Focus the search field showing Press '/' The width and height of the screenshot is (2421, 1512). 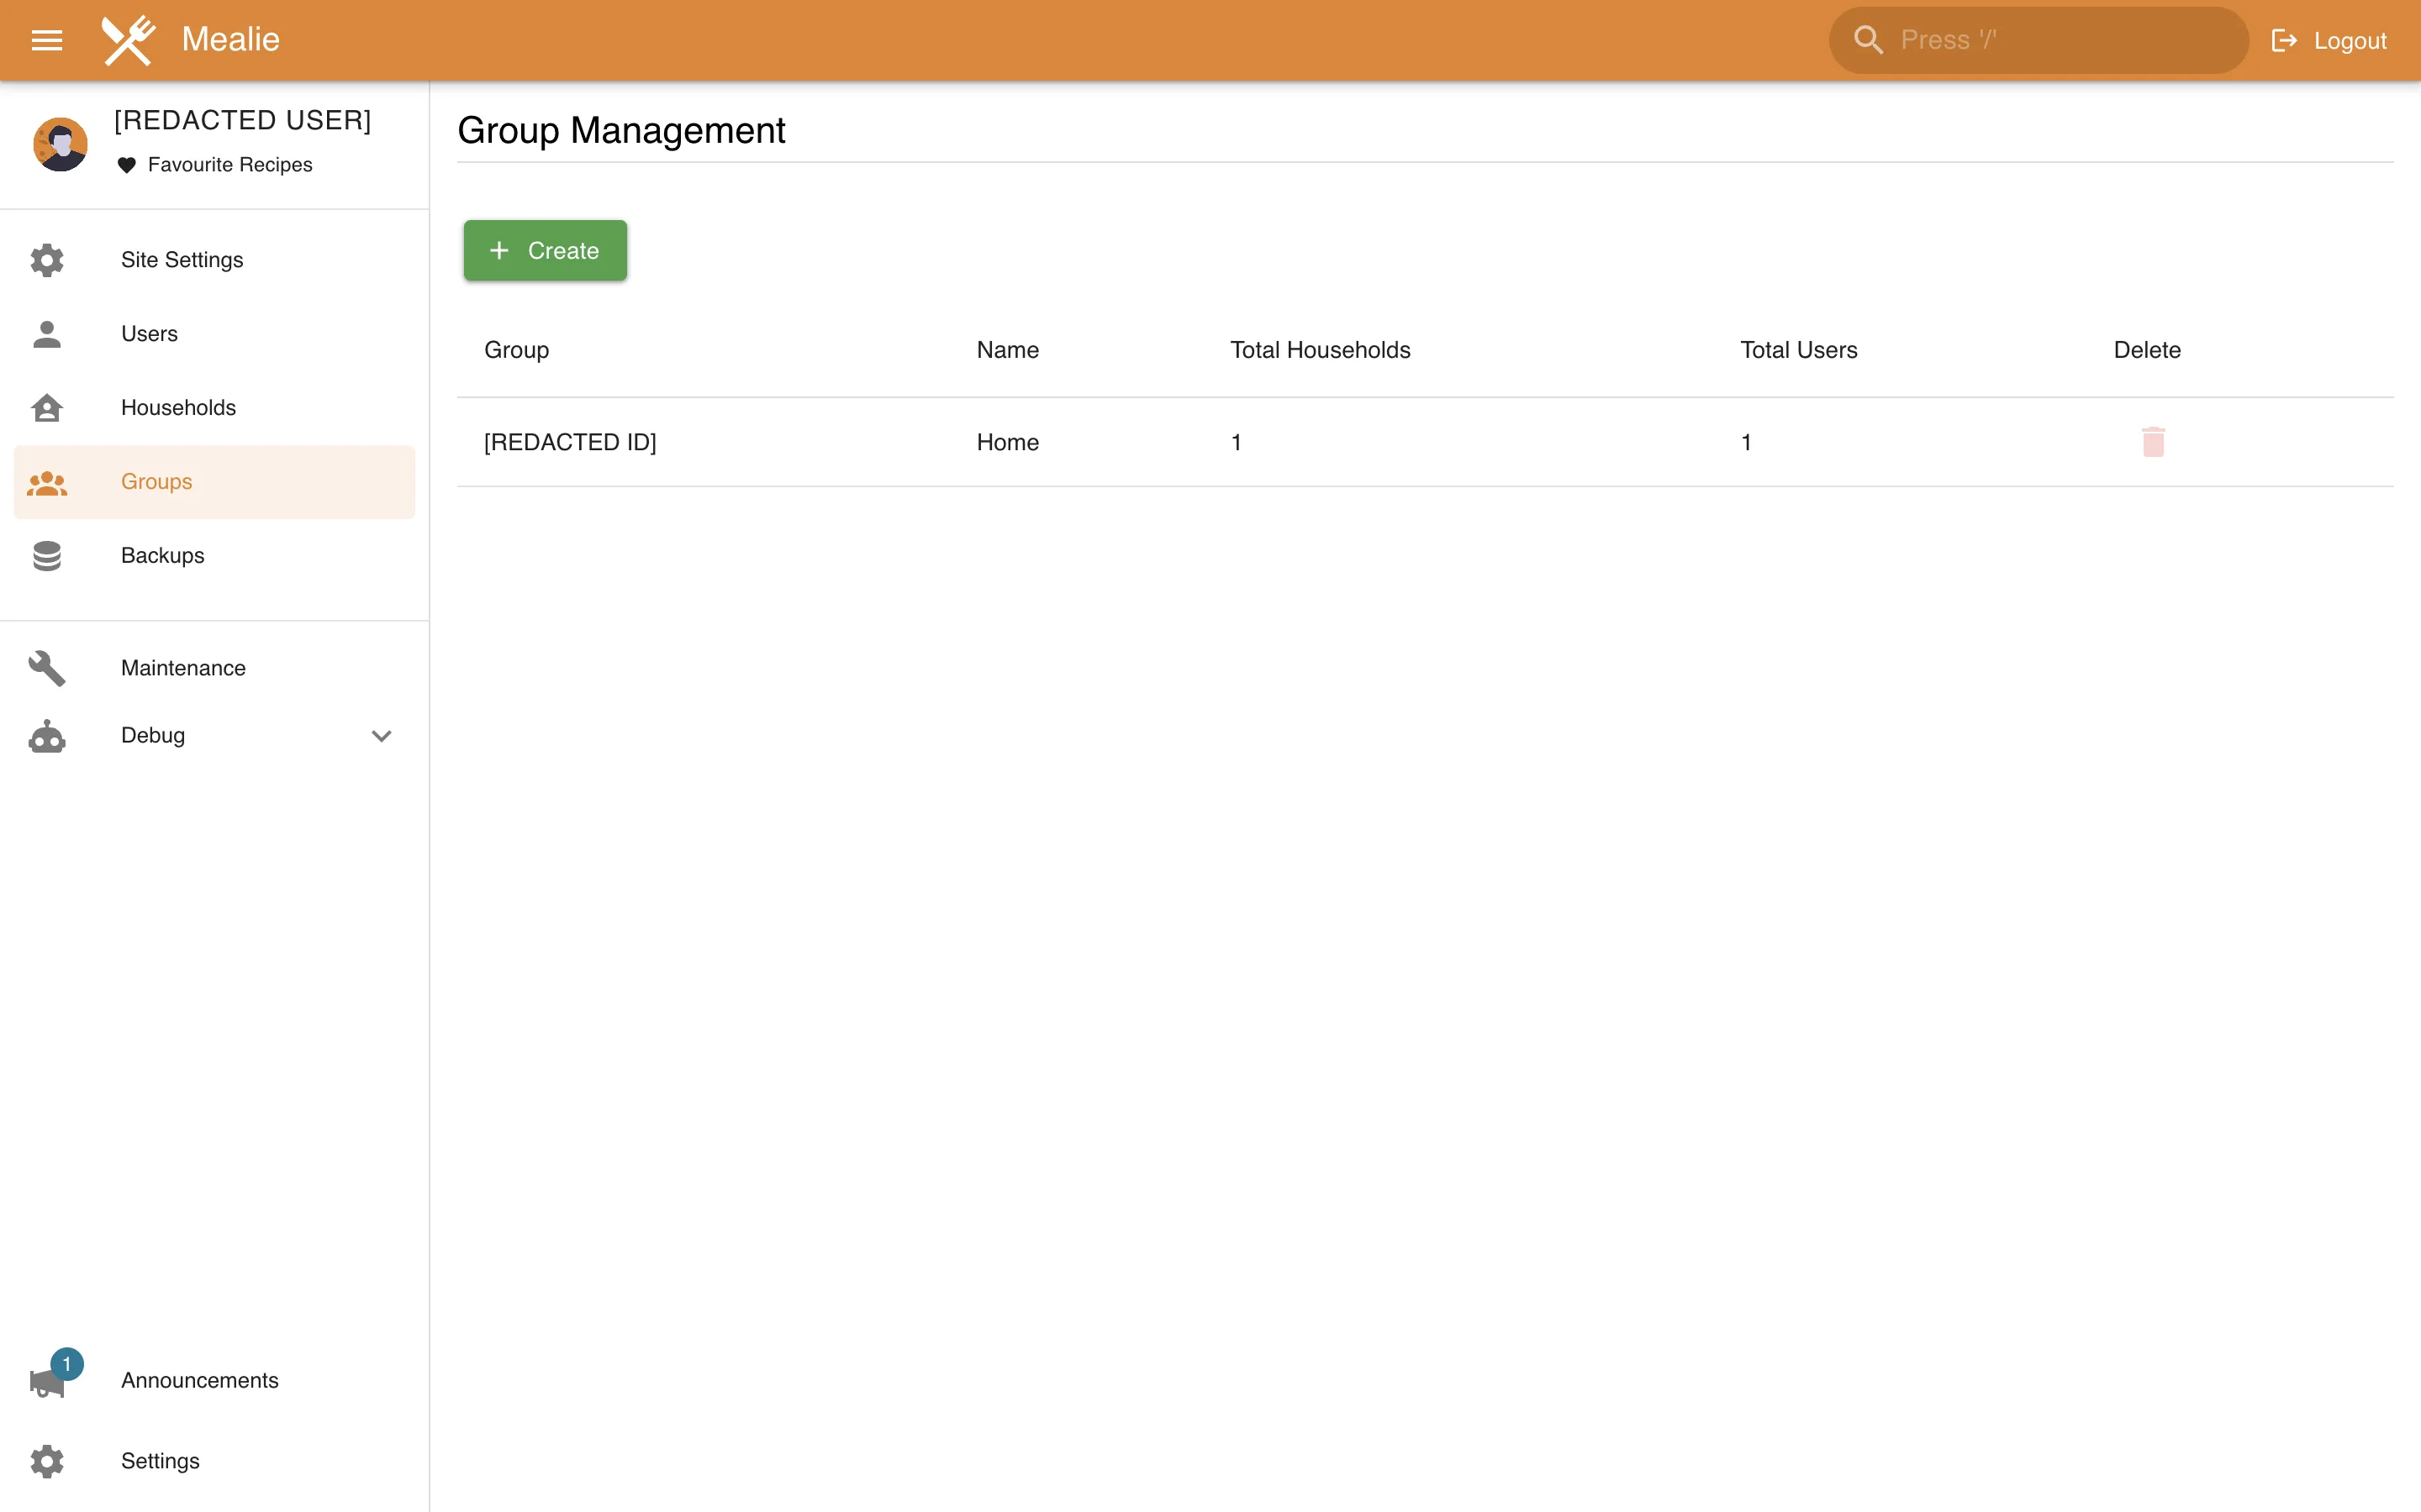coord(2038,40)
